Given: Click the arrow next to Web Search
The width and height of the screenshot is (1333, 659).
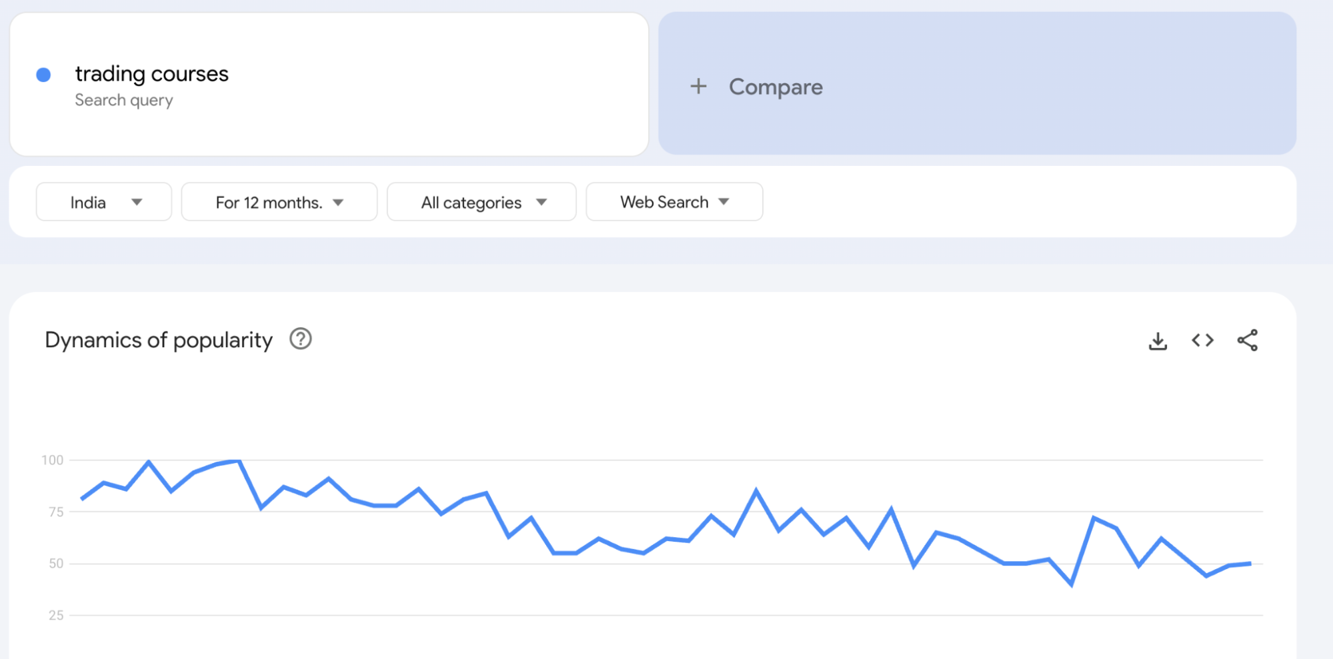Looking at the screenshot, I should pos(724,201).
